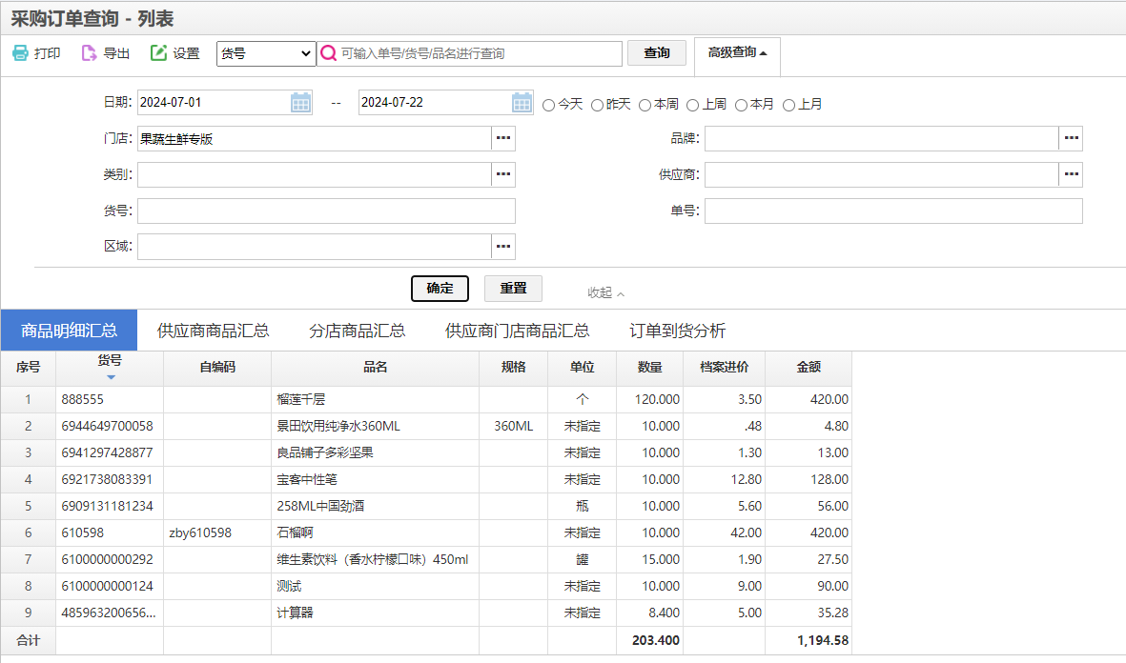1126x663 pixels.
Task: Click the 档案进价 column header
Action: pyautogui.click(x=724, y=368)
